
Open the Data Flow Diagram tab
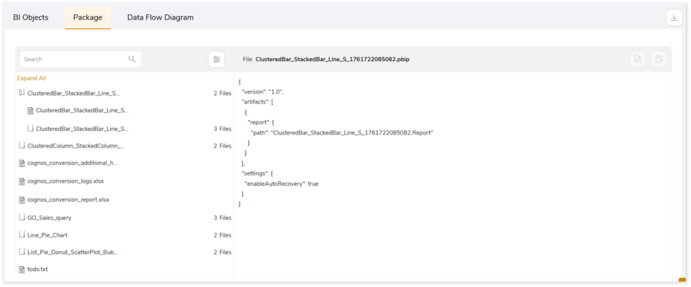[x=160, y=18]
